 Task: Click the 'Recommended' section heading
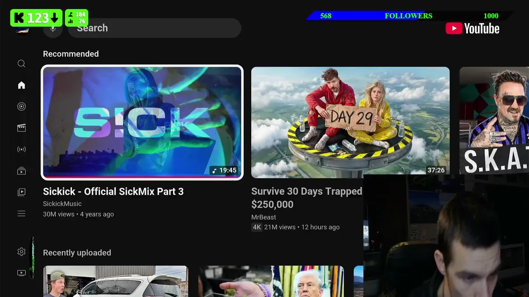[71, 54]
